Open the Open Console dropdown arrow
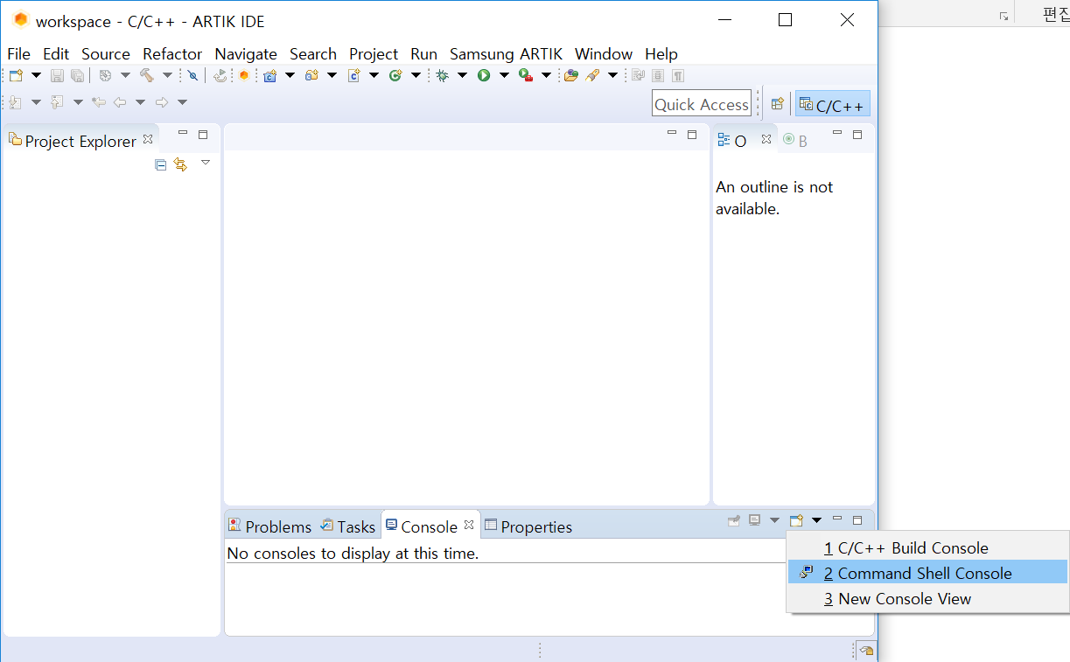 click(x=816, y=520)
